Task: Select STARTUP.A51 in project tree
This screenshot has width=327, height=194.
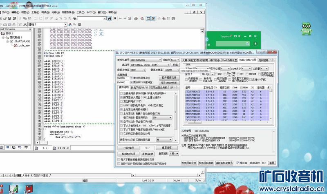Action: [x=22, y=42]
